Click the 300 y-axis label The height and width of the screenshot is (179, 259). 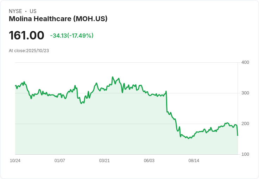[245, 93]
